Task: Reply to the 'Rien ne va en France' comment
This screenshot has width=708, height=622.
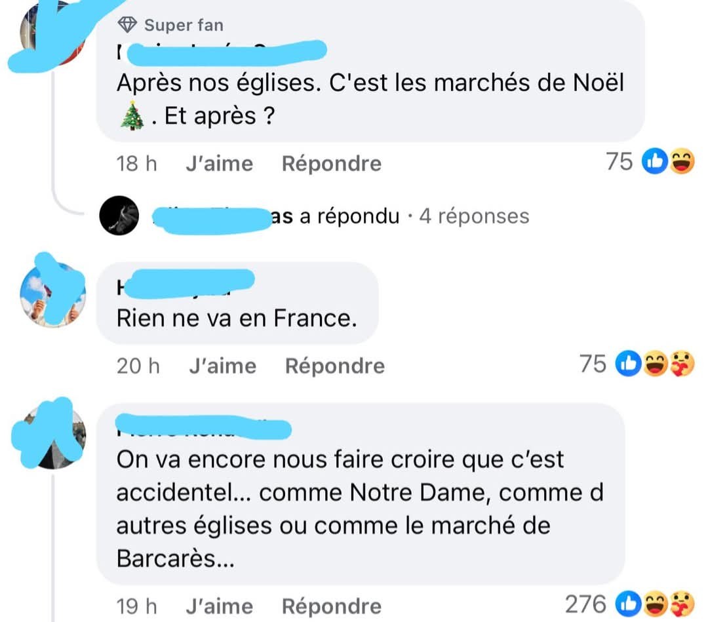Action: tap(335, 366)
